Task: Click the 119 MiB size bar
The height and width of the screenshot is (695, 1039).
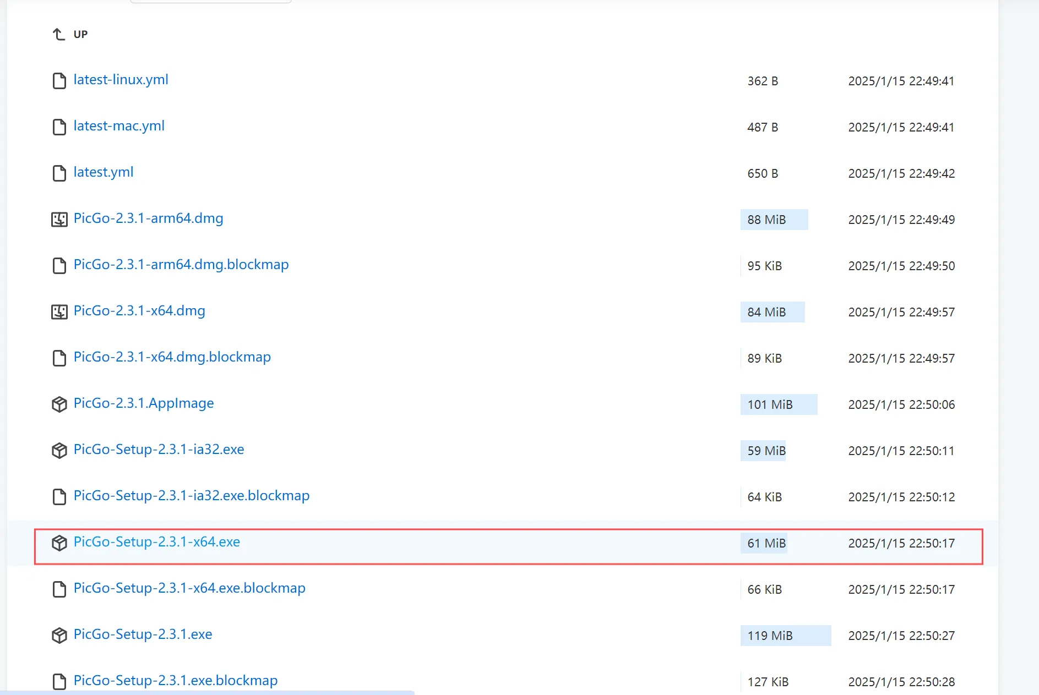Action: tap(785, 636)
